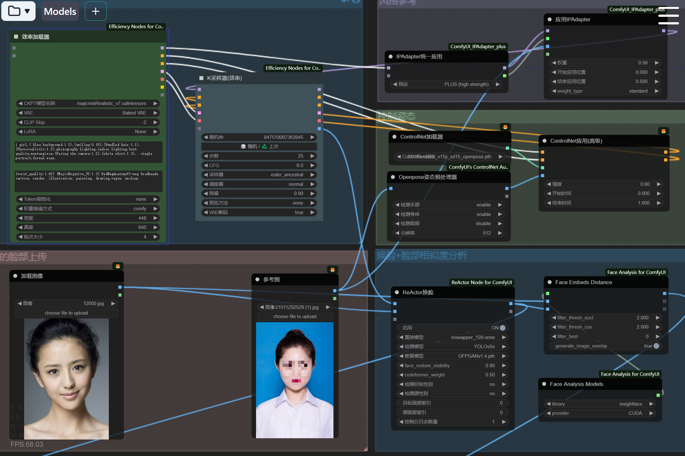The image size is (685, 456).
Task: Open CKPT模型名称 model dropdown
Action: click(88, 103)
